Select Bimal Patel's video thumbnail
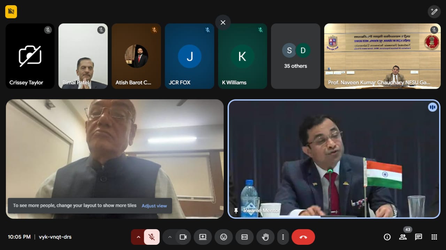Image resolution: width=446 pixels, height=250 pixels. pos(83,56)
